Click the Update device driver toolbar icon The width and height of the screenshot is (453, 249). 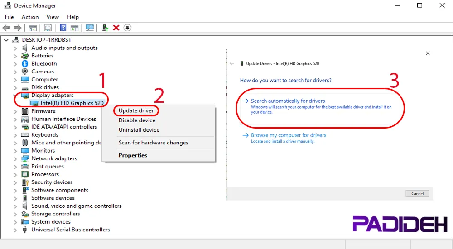[x=105, y=28]
